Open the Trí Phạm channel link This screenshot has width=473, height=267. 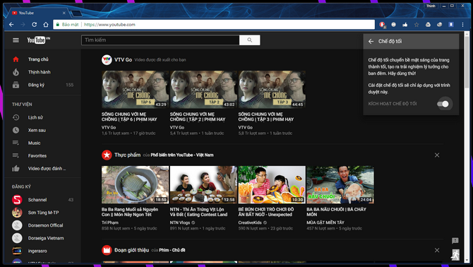[x=110, y=222]
